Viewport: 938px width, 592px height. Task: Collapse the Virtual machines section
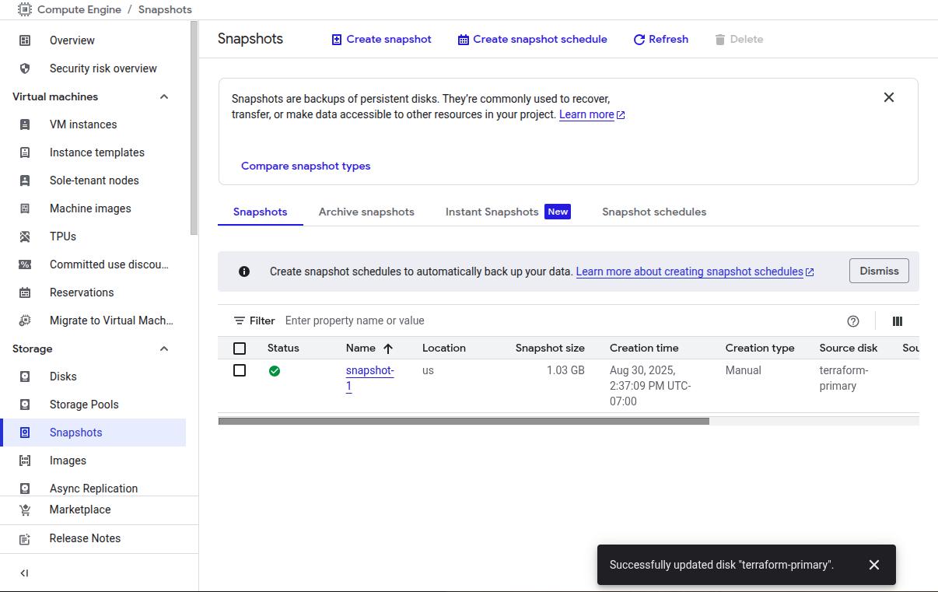click(x=164, y=96)
